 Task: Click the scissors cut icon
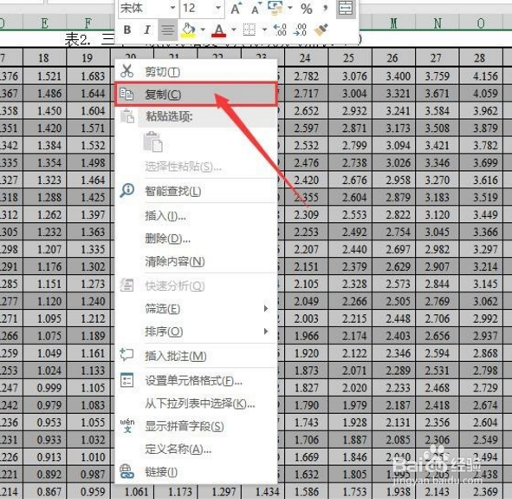(x=126, y=70)
